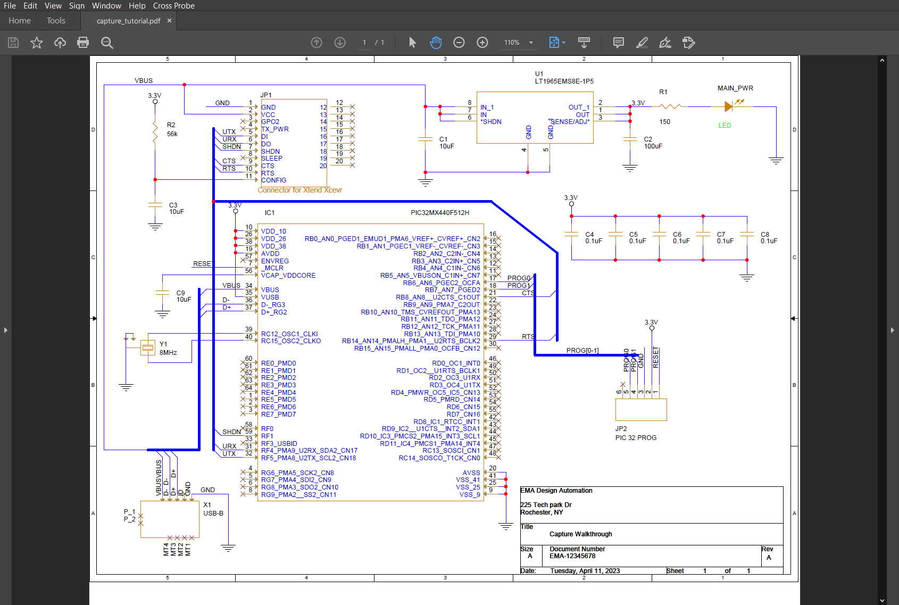Pick the Highlighter markup tool
This screenshot has width=899, height=605.
pos(642,43)
